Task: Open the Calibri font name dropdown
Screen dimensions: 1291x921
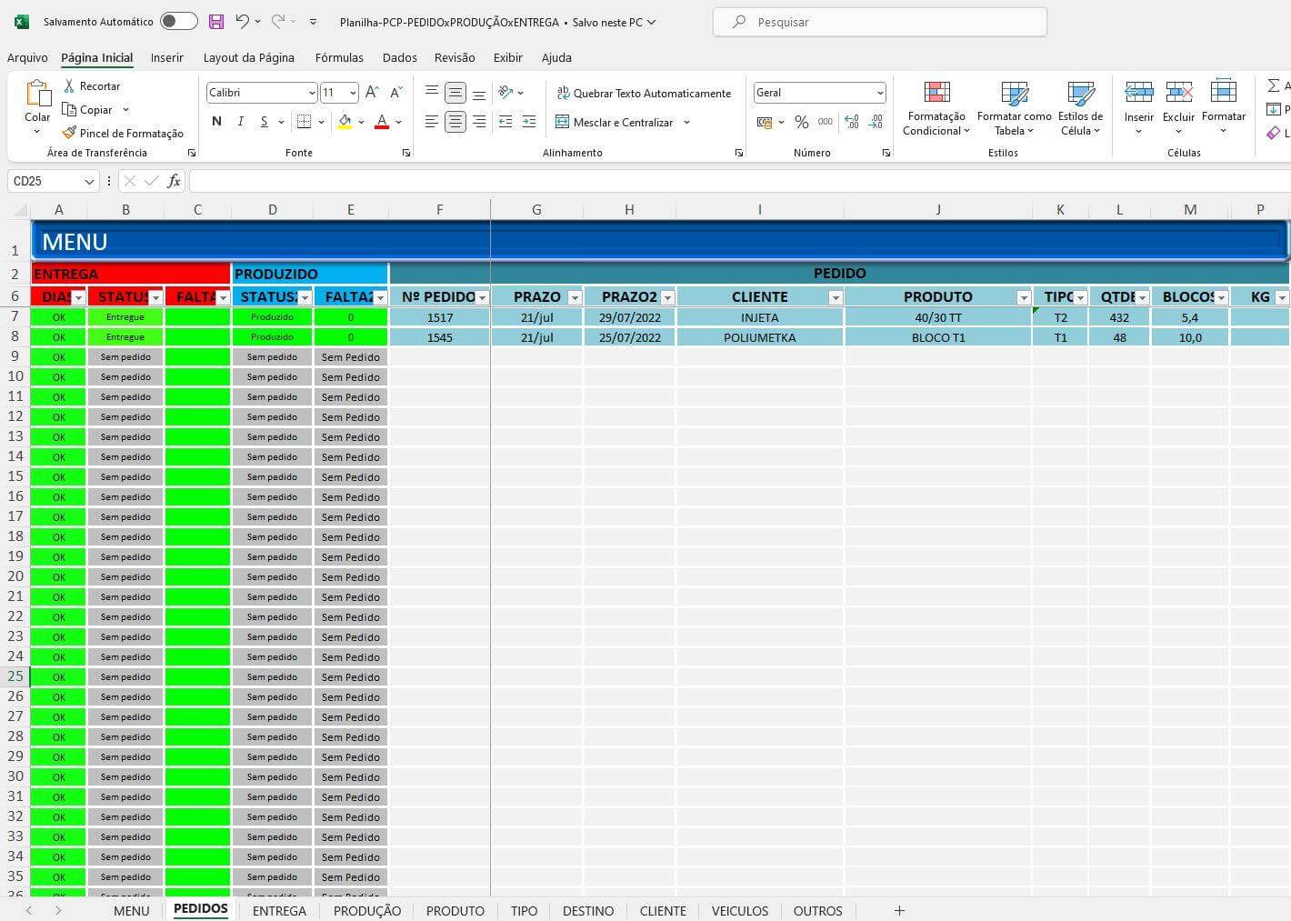Action: [x=312, y=93]
